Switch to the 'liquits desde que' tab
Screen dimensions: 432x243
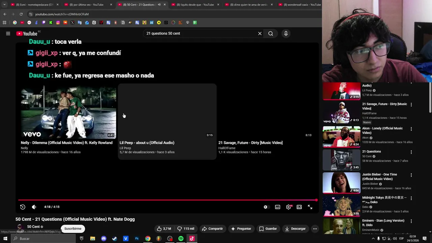195,5
